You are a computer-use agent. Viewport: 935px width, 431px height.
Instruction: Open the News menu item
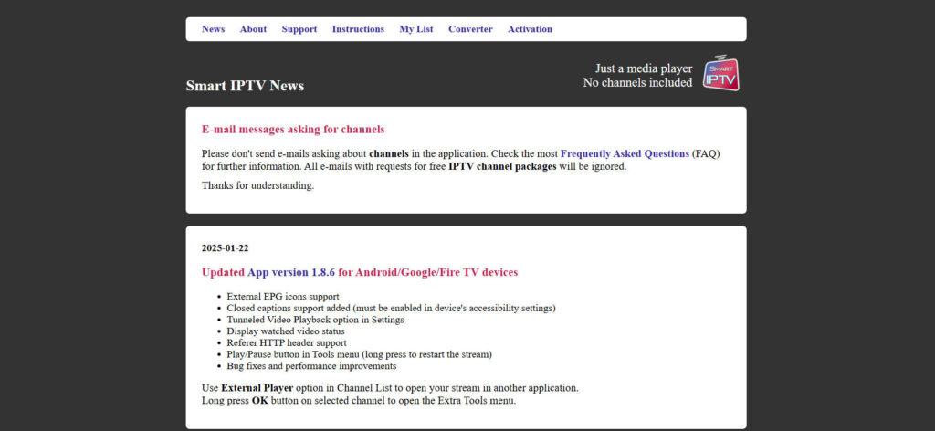coord(213,29)
